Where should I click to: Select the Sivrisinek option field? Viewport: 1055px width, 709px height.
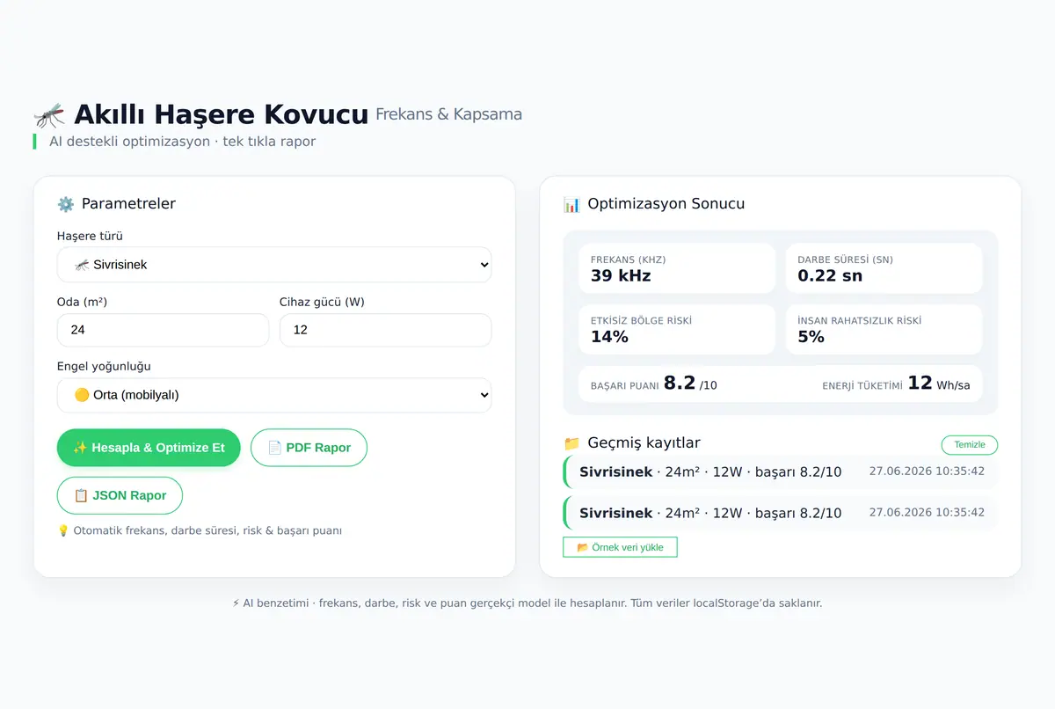[274, 265]
